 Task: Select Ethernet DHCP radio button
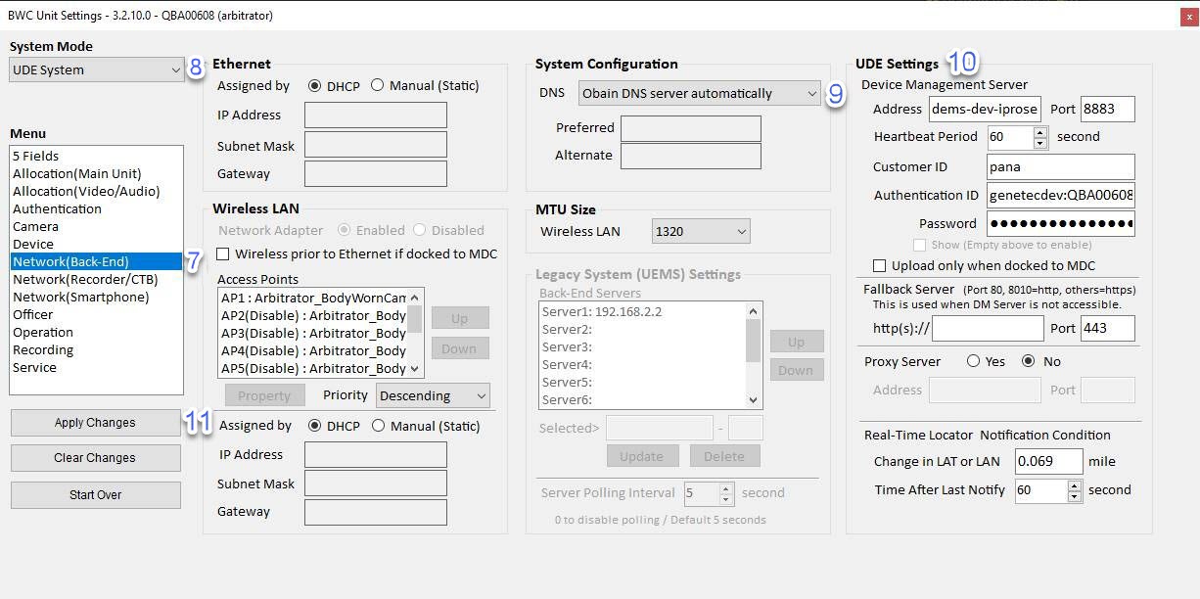[314, 86]
